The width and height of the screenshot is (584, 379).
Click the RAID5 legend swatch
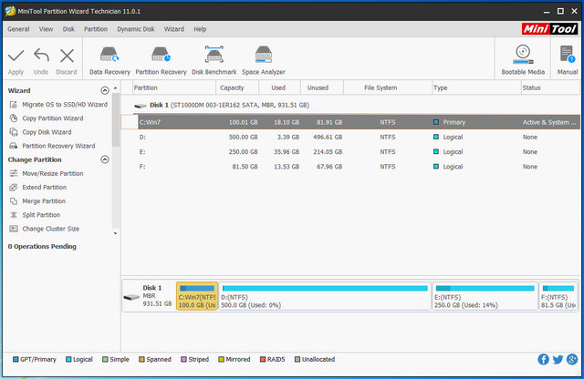(x=263, y=359)
